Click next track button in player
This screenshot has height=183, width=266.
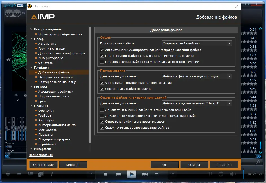tap(145, 174)
